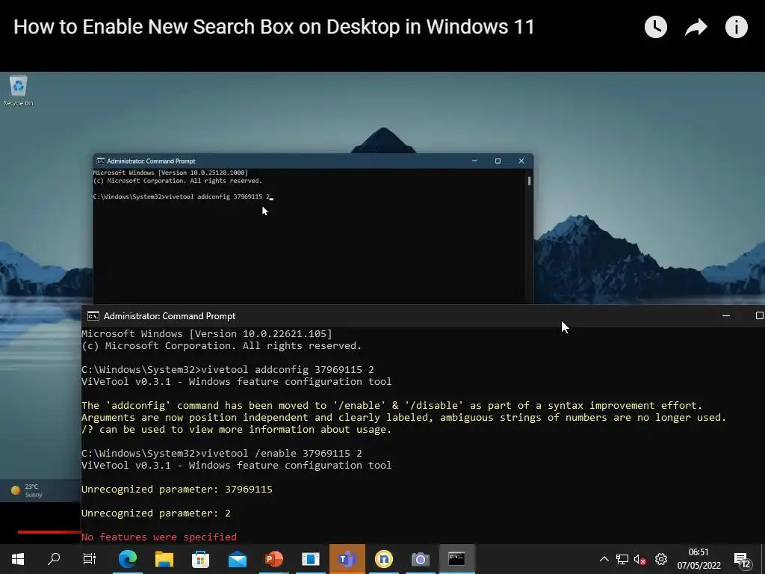Screen dimensions: 765x574
Task: Maximize the front Command Prompt window
Action: [759, 316]
